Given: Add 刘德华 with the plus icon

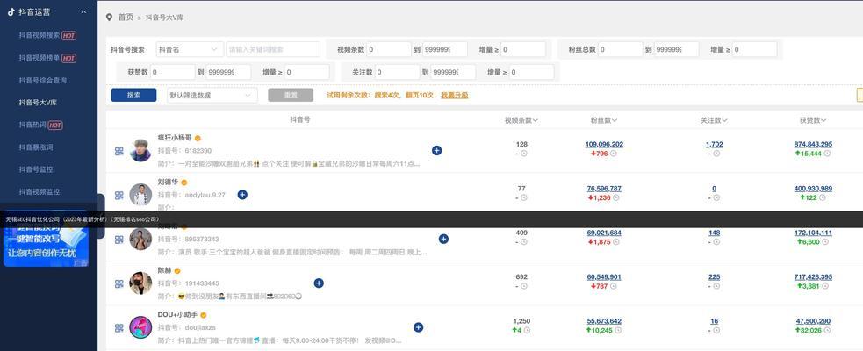Looking at the screenshot, I should coord(242,194).
